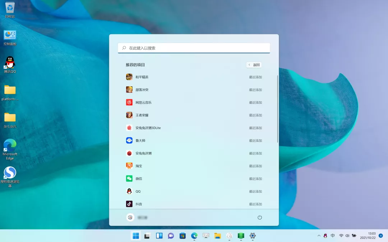This screenshot has height=242, width=388.
Task: Select 部落冲突 text label
Action: pyautogui.click(x=142, y=90)
